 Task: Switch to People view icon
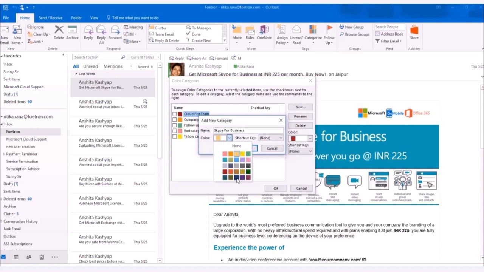[x=29, y=257]
